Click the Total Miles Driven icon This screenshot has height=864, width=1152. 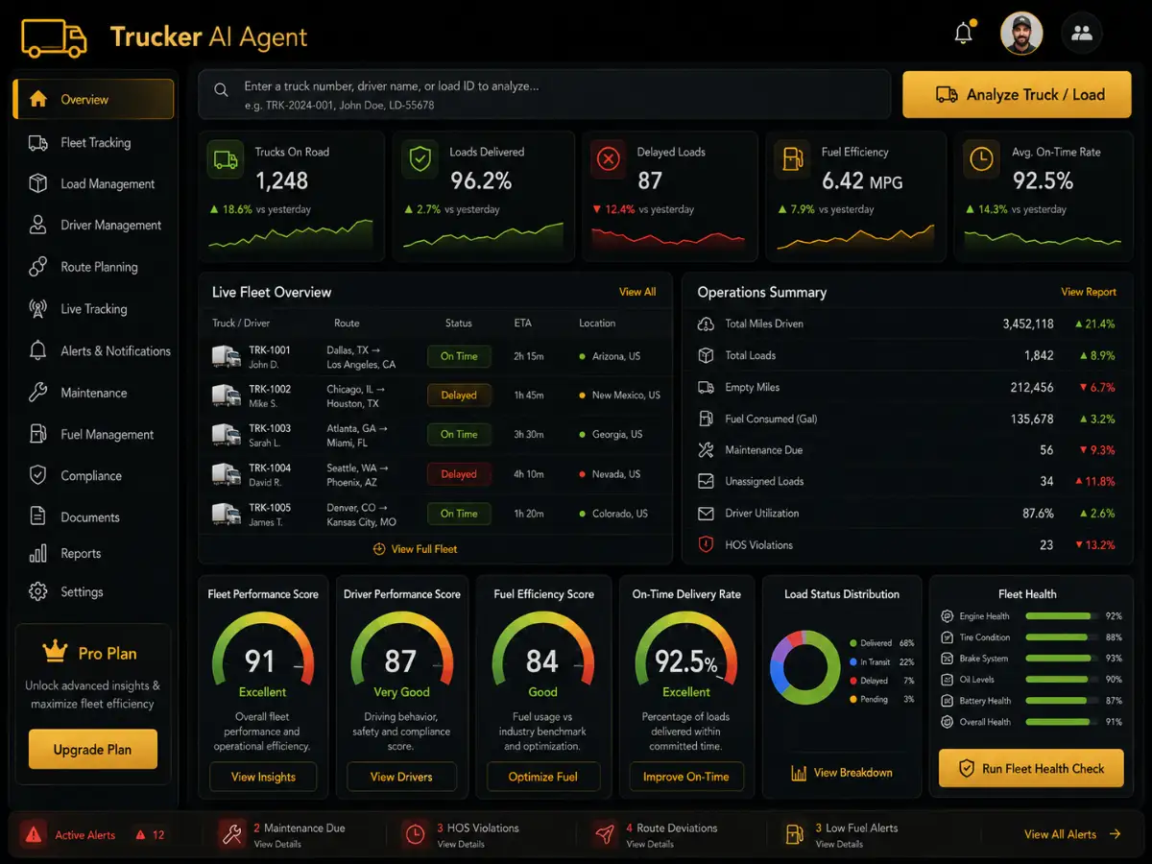pos(706,324)
